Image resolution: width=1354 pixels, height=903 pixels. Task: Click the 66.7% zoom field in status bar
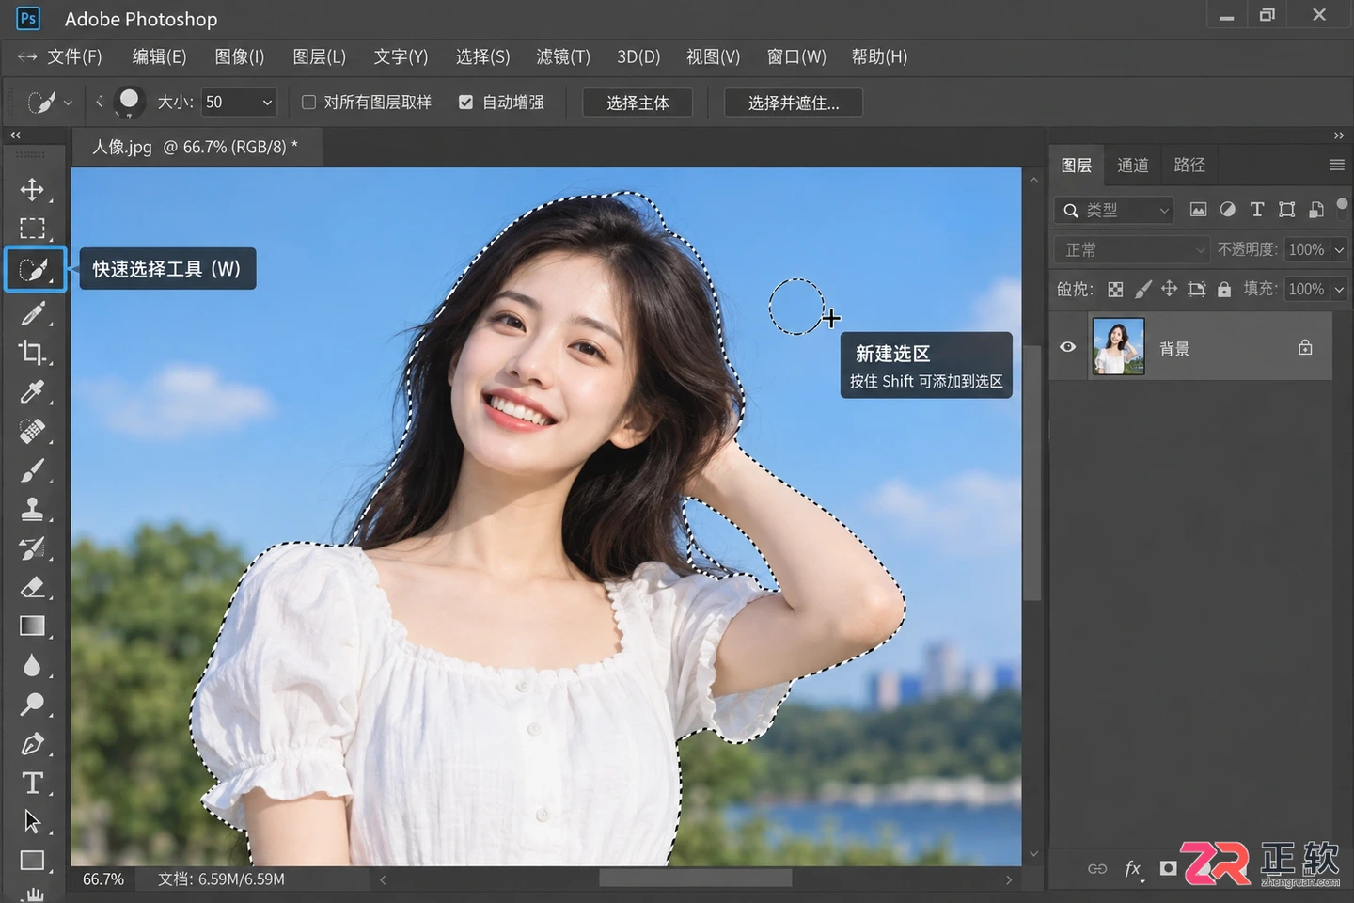point(103,879)
